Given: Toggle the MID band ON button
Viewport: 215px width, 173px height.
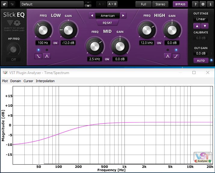Looking at the screenshot, I should pyautogui.click(x=107, y=59).
